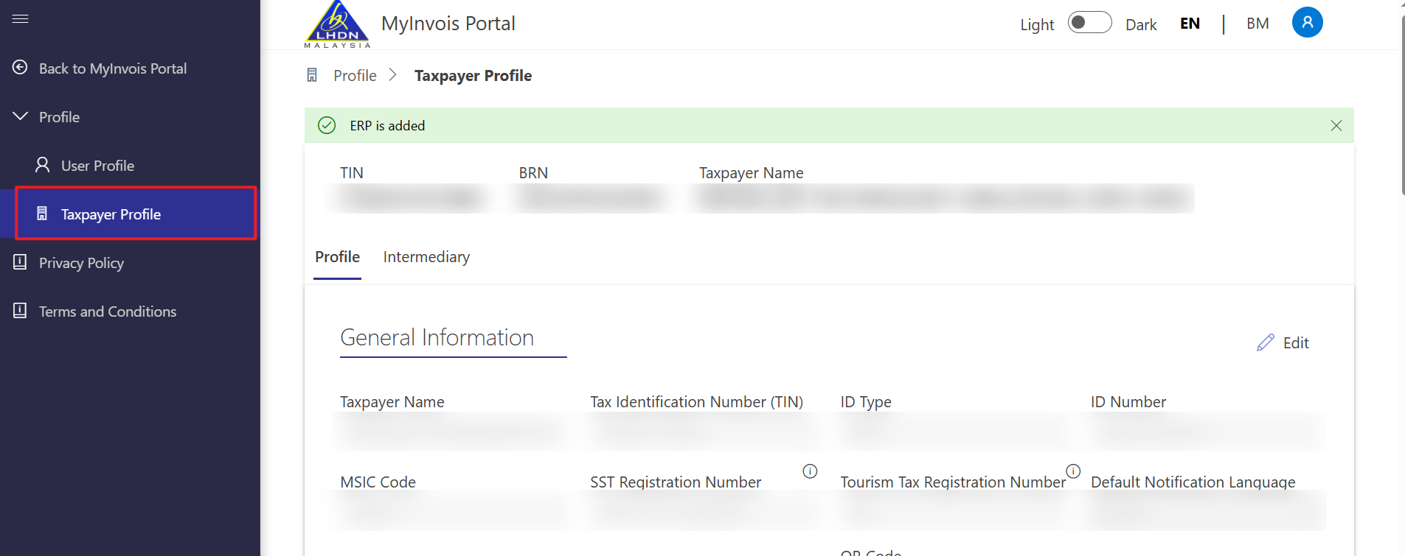Open Terms and Conditions page
The width and height of the screenshot is (1405, 556).
pyautogui.click(x=107, y=312)
